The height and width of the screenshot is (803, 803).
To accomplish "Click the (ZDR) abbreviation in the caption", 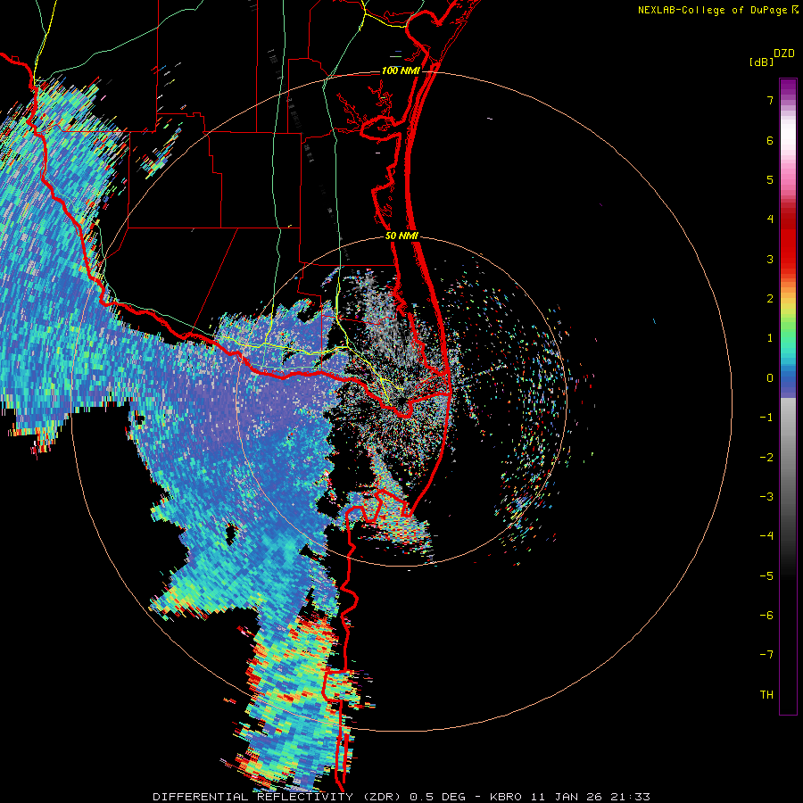I will coord(382,797).
